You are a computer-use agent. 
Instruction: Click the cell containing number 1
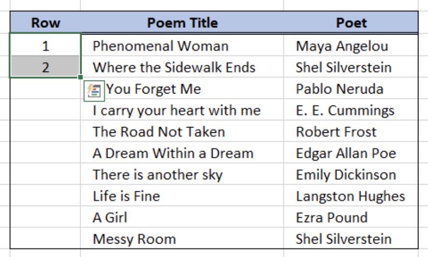pos(46,45)
